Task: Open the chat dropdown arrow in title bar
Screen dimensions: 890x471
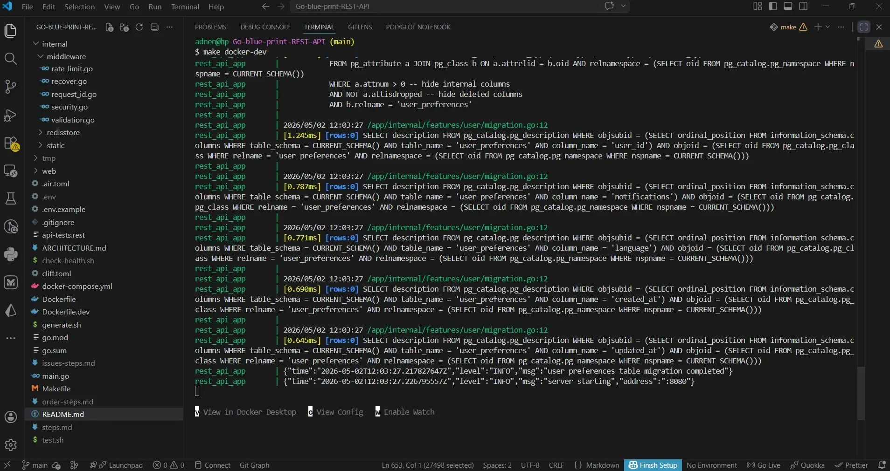Action: coord(623,7)
